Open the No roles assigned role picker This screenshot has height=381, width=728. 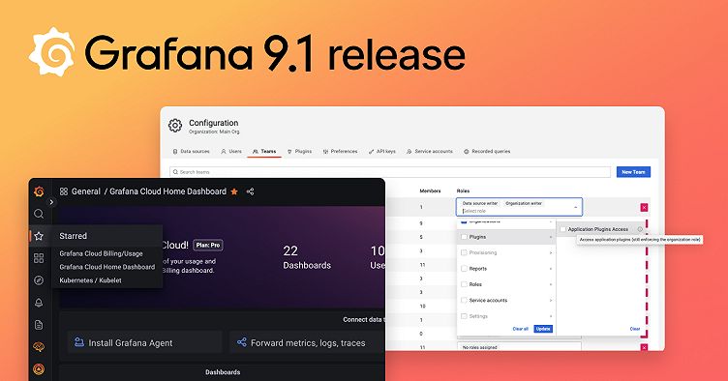(519, 347)
